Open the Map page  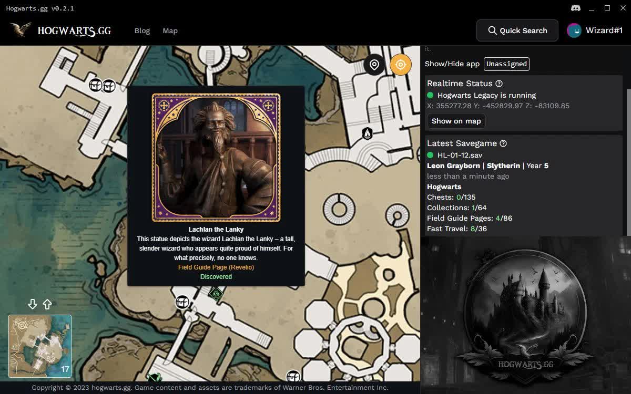click(170, 30)
